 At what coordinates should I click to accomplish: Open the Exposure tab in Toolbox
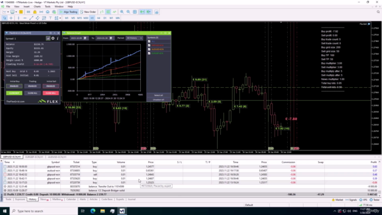20,199
